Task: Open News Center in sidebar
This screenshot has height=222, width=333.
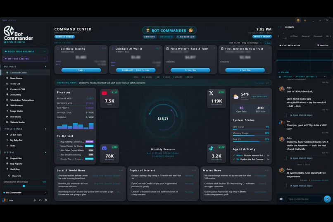Action: click(x=25, y=78)
